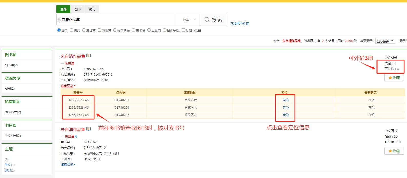Filter by 散文 subject in sidebar

(8, 165)
